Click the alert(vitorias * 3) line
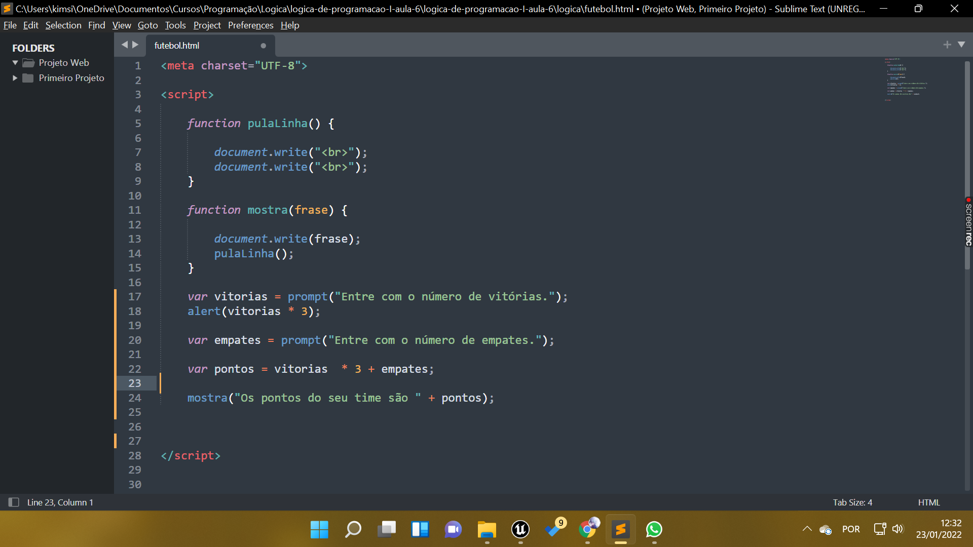Viewport: 973px width, 547px height. point(254,311)
